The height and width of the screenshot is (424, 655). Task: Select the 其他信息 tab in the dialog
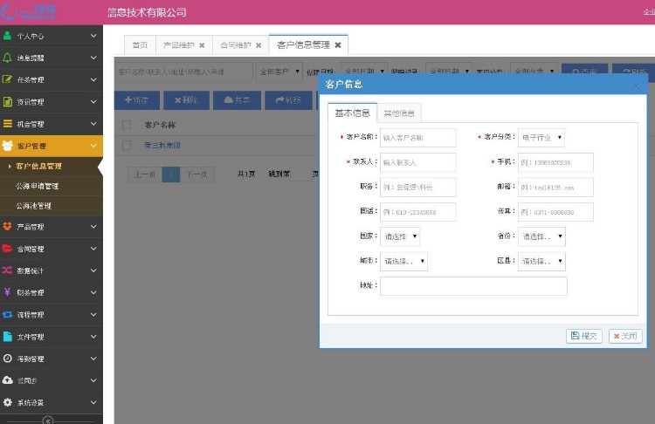[399, 113]
